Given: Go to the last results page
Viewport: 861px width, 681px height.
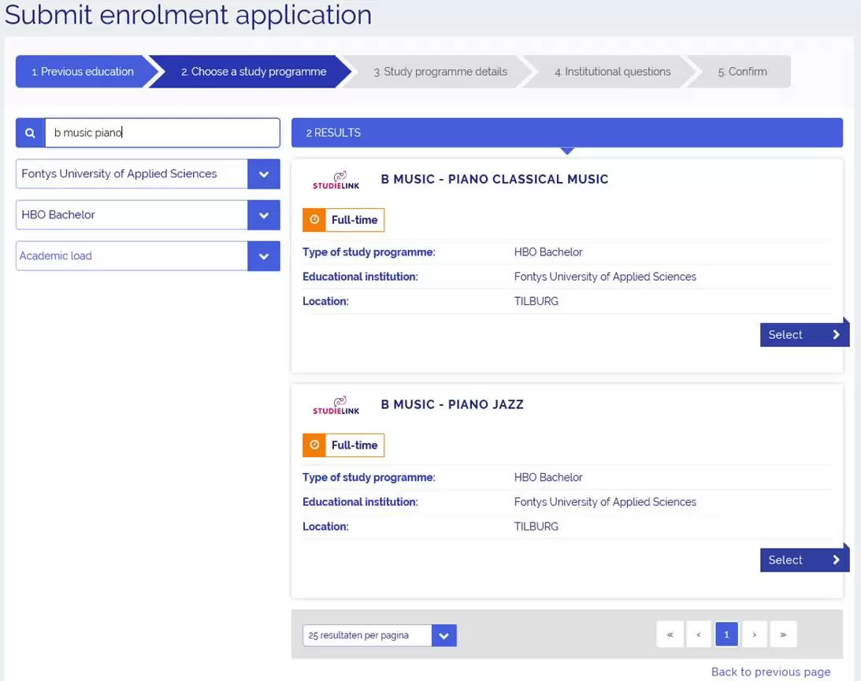Looking at the screenshot, I should click(x=783, y=634).
